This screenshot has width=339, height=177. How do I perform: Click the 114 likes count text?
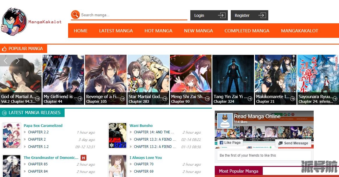[241, 122]
